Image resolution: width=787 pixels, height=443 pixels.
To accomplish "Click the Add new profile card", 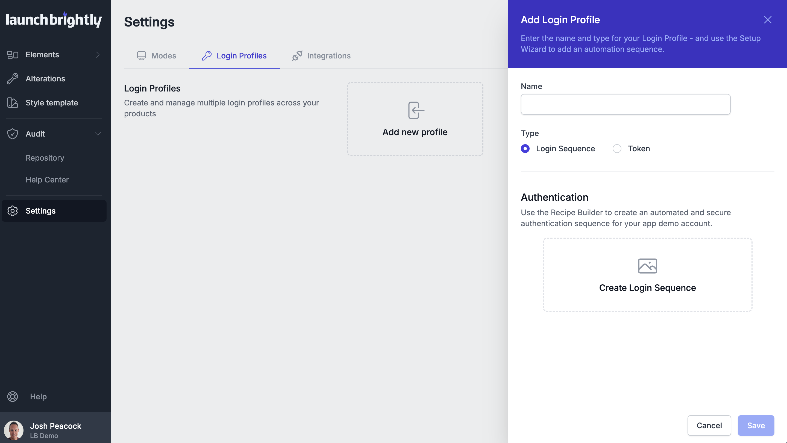I will (415, 119).
